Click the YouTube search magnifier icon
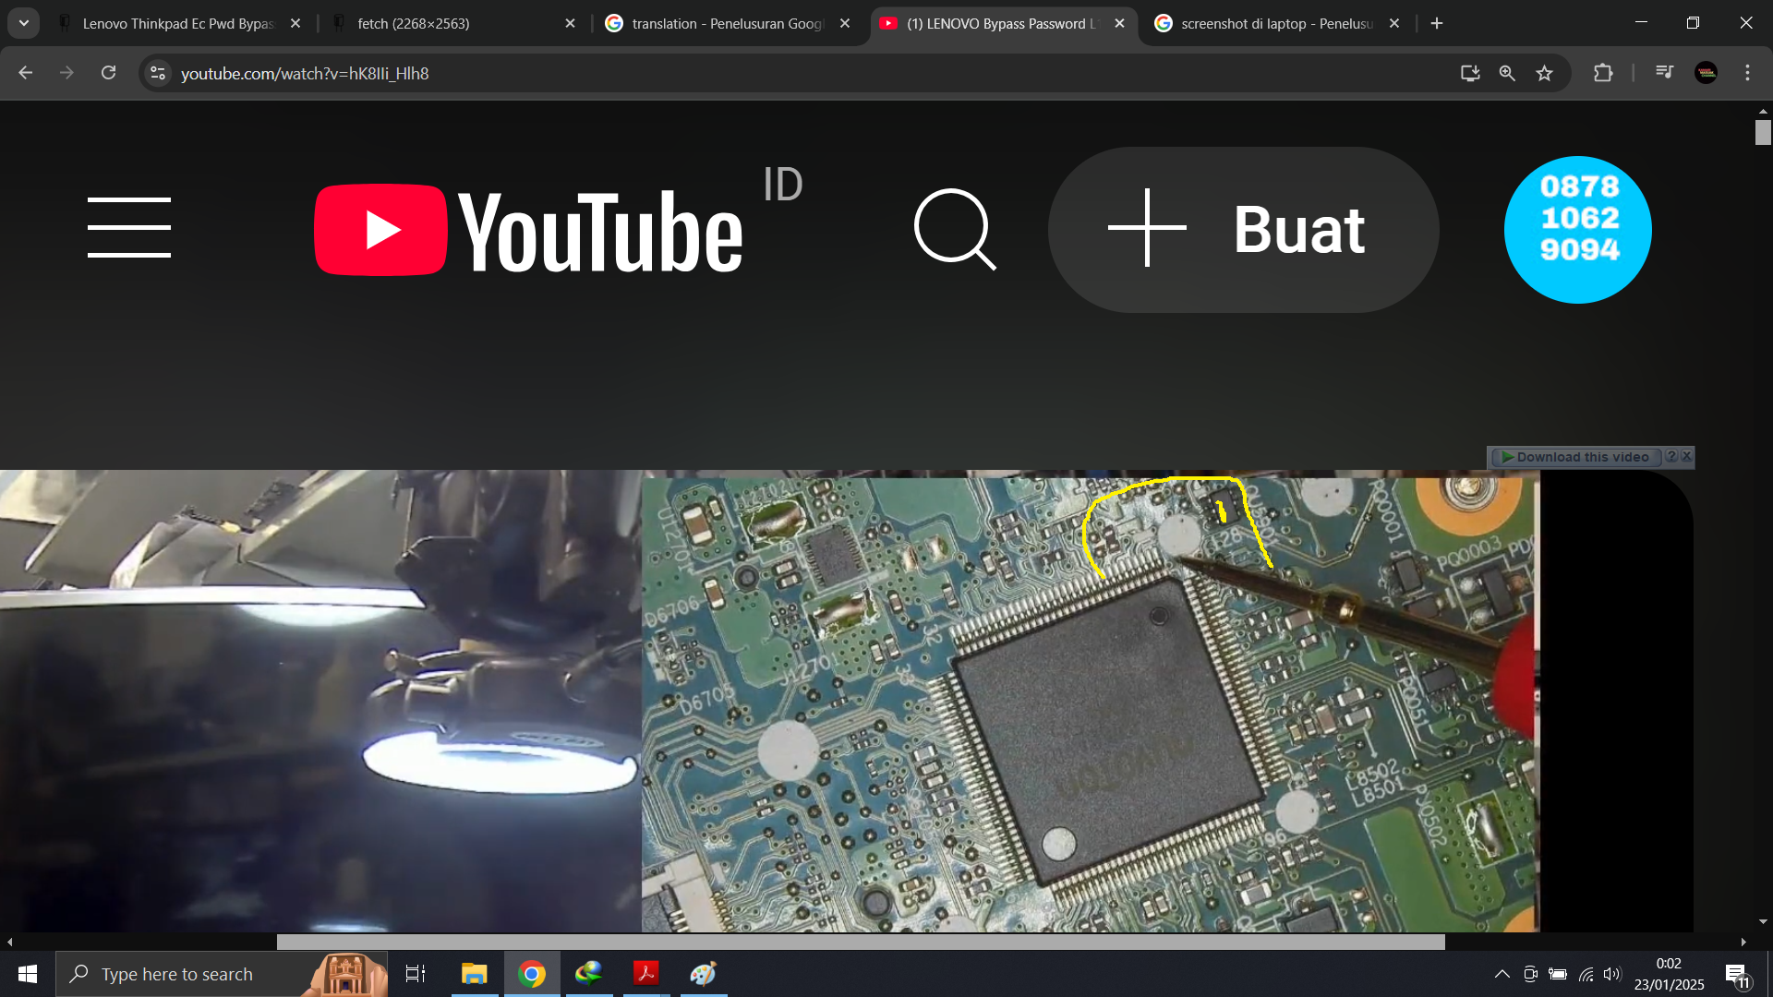The width and height of the screenshot is (1773, 997). coord(955,229)
